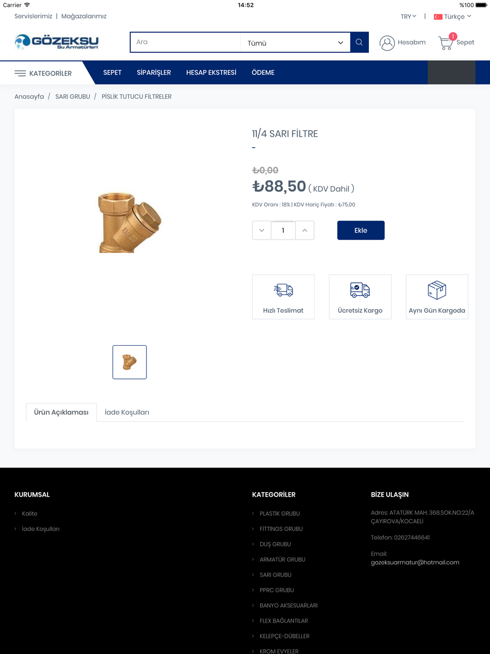Click the Gözeksu logo
This screenshot has width=490, height=654.
pos(56,42)
